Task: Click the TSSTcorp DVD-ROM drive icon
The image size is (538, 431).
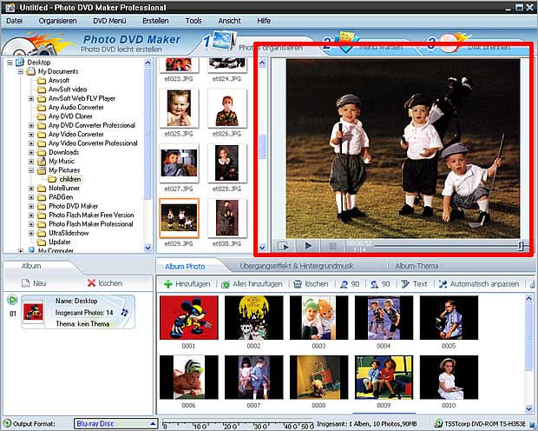Action: pos(438,424)
